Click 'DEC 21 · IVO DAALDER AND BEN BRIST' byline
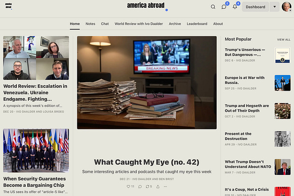Image resolution: width=294 pixels, height=196 pixels. (x=147, y=179)
